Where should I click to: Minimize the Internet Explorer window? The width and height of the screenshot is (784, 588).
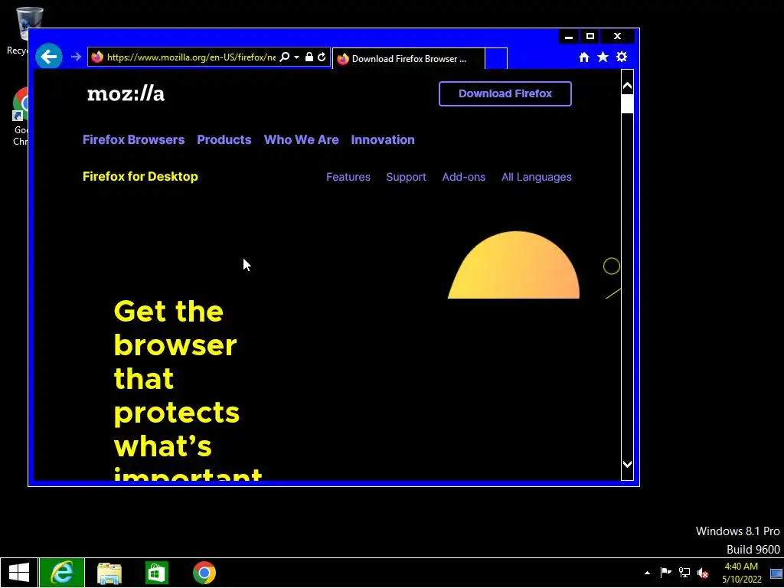(569, 36)
